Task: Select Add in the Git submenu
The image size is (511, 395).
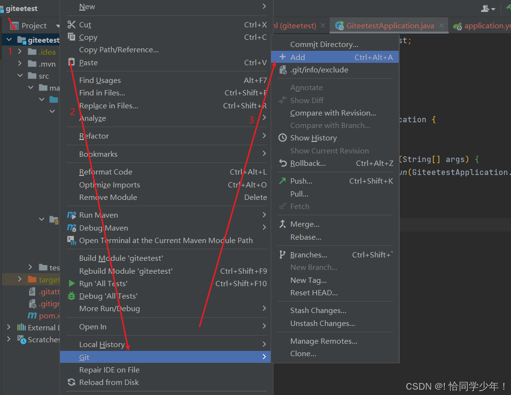Action: tap(335, 57)
